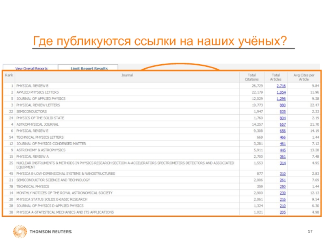Select PHYSICA E-LOW-DIMENSIONAL SYSTEMS journal name
Screen dimensions: 325x244
[x=66, y=174]
